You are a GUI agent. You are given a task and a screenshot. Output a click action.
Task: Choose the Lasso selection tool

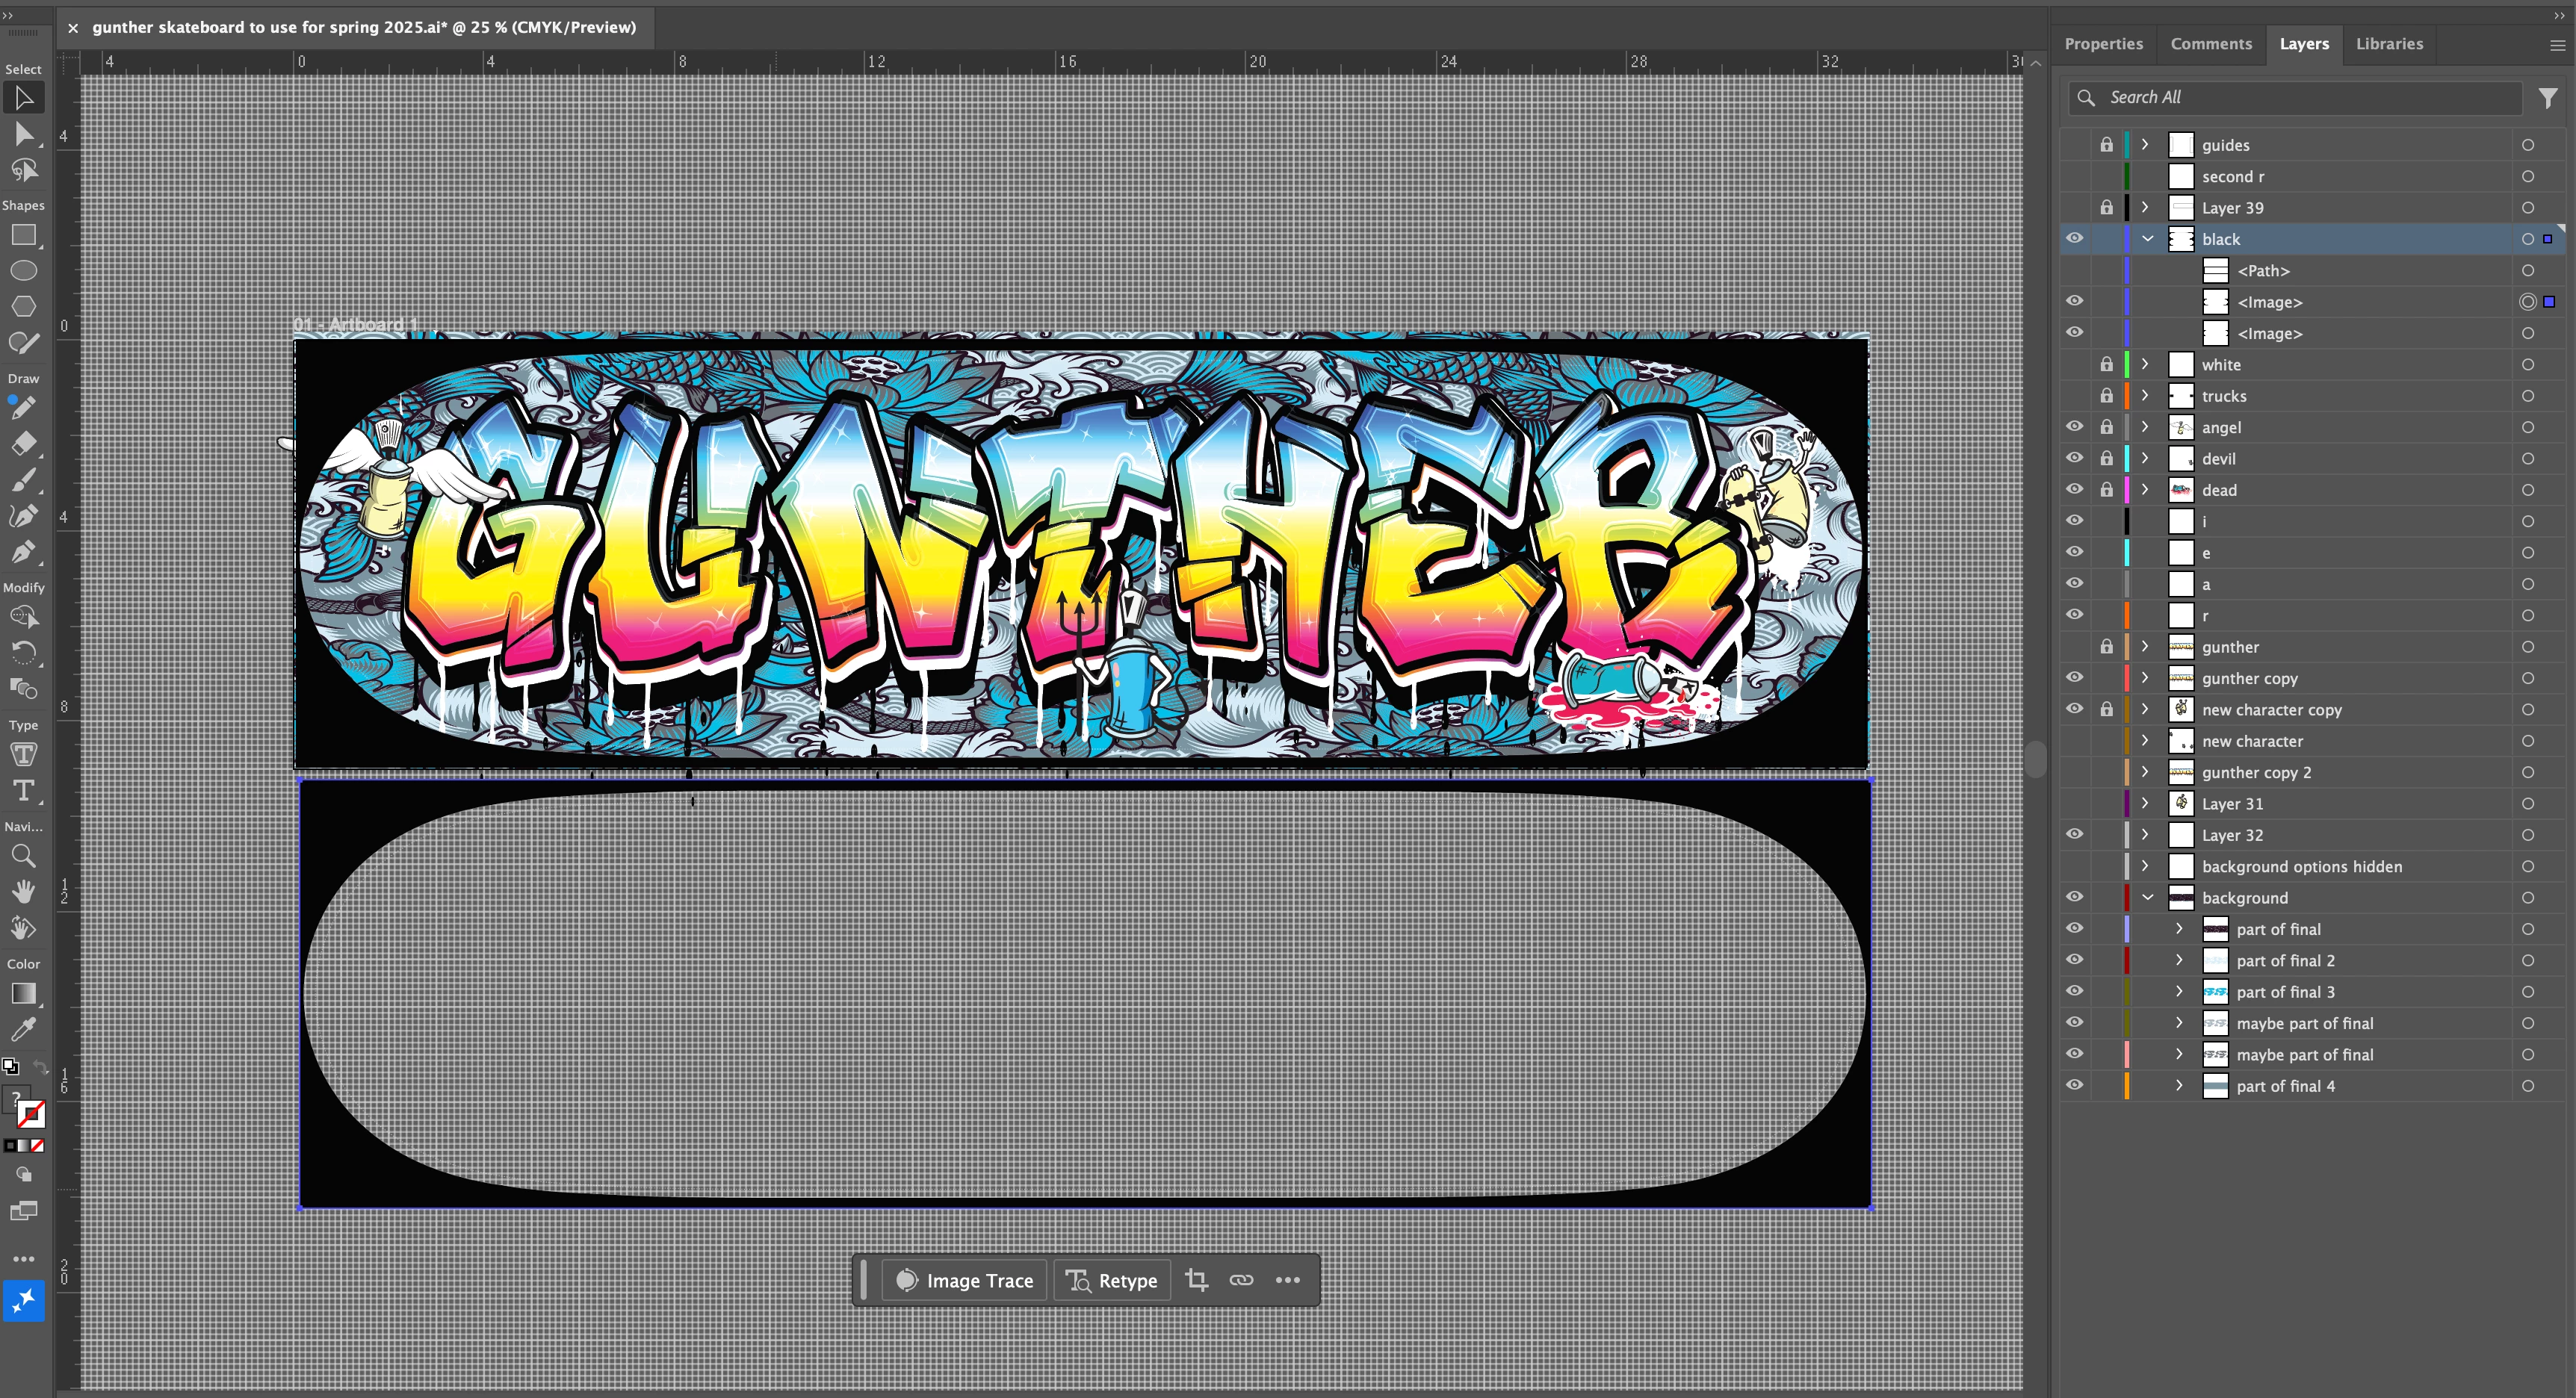23,170
